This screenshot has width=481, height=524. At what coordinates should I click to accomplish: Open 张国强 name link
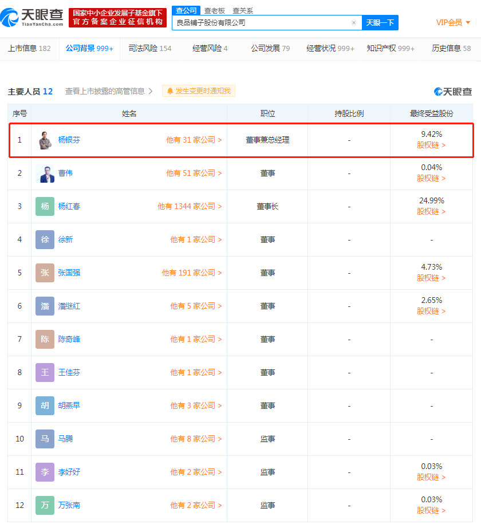coord(69,273)
